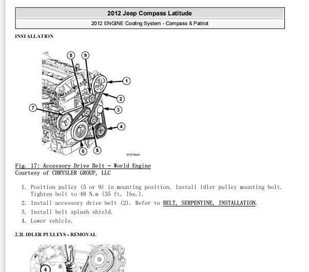Click step 4 'Lower vehicle.'
The width and height of the screenshot is (309, 272).
(51, 221)
